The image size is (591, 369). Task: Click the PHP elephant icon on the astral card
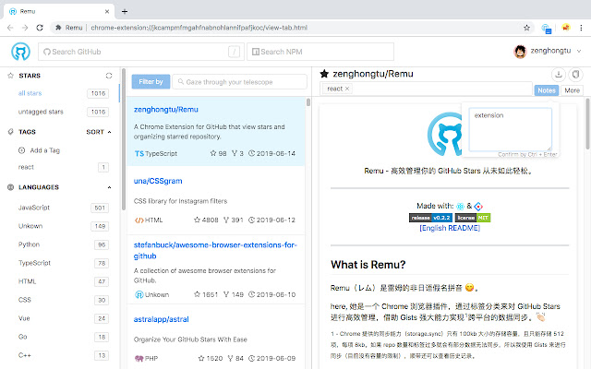click(x=139, y=359)
